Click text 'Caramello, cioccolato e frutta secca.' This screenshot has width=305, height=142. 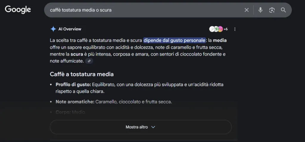click(x=134, y=102)
